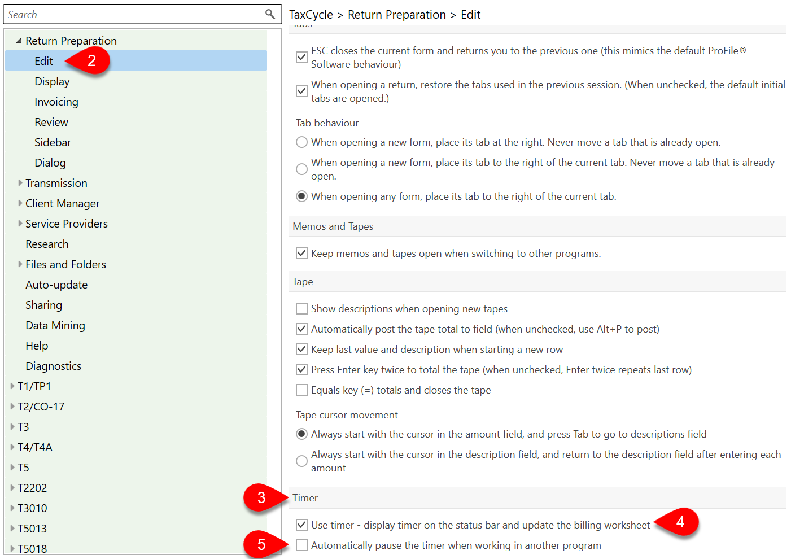Select opening any form places tab right of current

[x=302, y=196]
